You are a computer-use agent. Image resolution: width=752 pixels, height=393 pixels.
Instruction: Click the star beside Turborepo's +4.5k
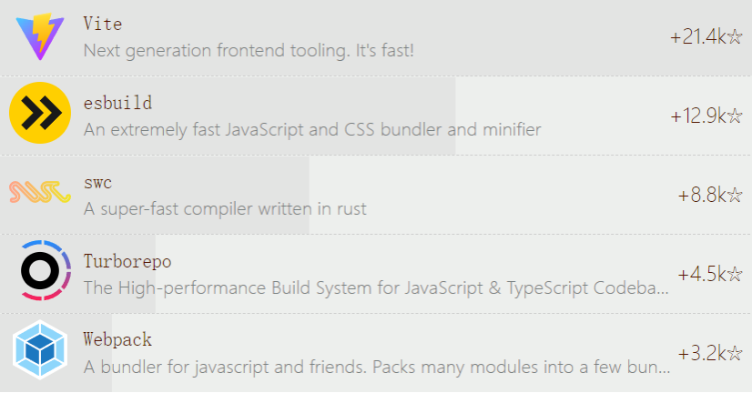(735, 275)
